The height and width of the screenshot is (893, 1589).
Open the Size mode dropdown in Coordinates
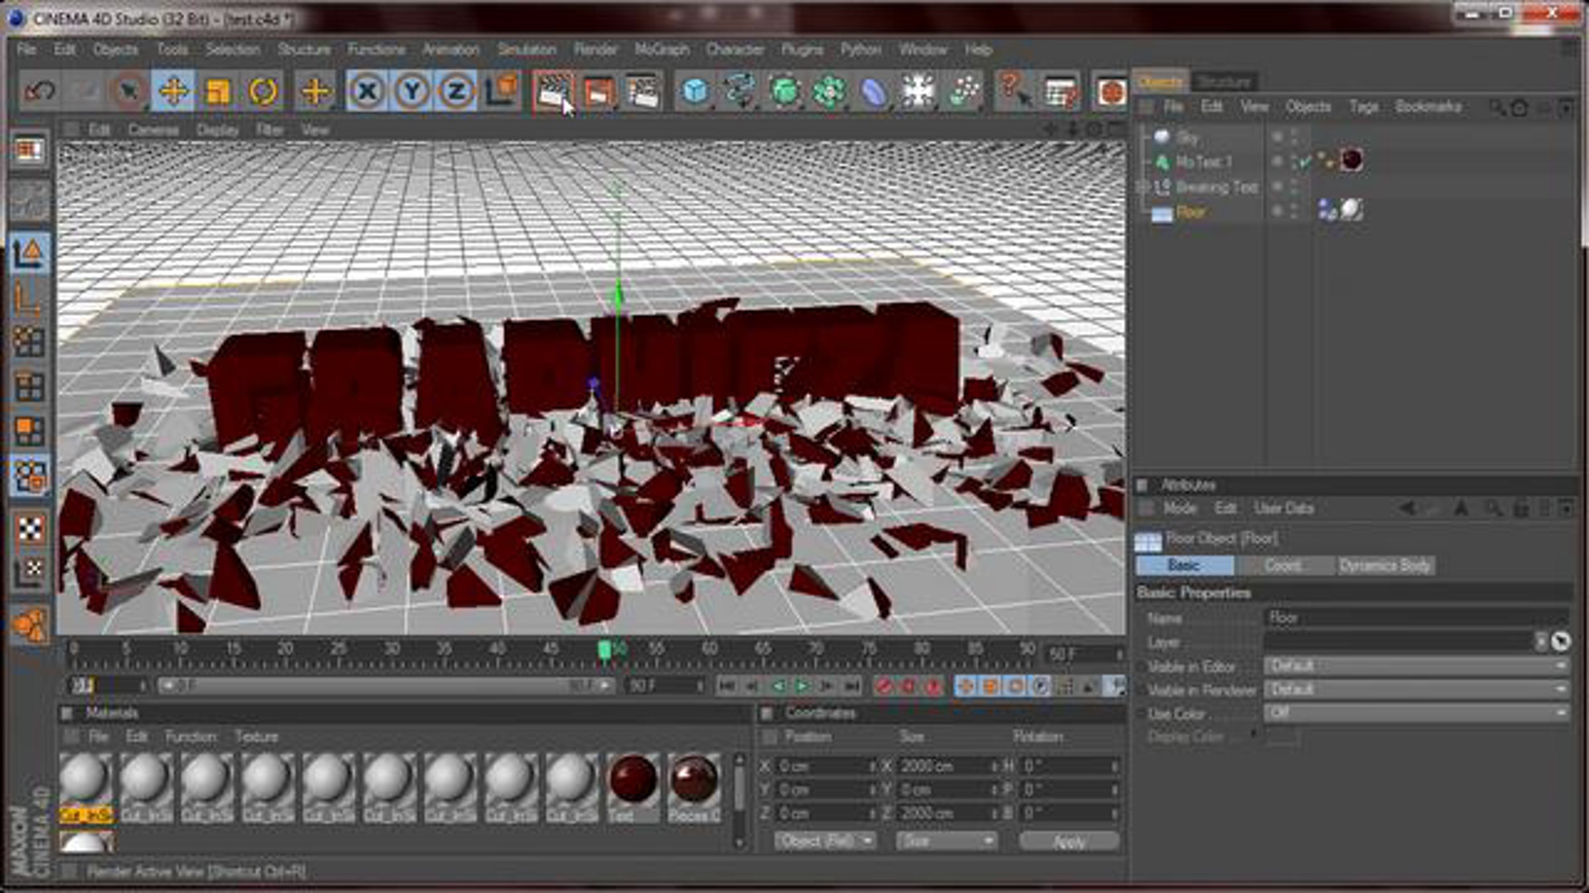click(946, 841)
